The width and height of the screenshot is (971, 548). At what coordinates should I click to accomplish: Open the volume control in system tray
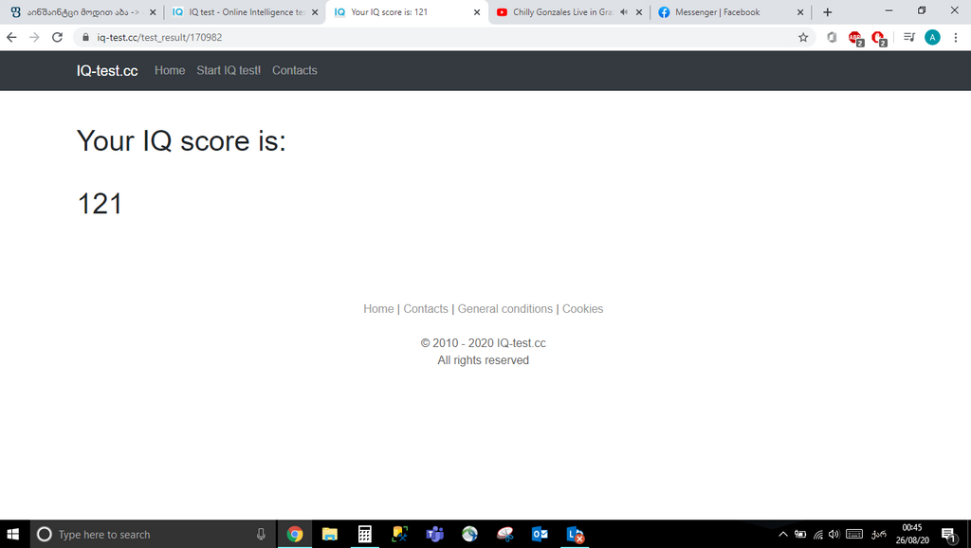point(834,534)
